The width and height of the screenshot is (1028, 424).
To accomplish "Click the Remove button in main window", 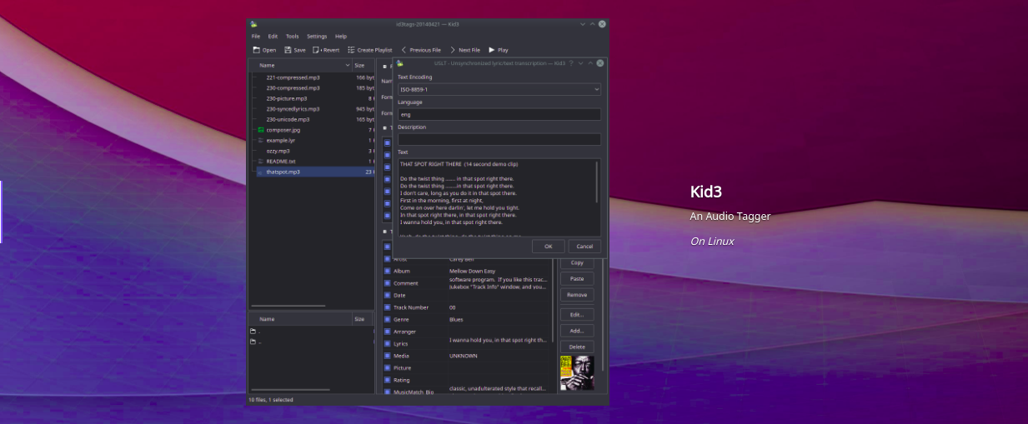I will tap(577, 295).
